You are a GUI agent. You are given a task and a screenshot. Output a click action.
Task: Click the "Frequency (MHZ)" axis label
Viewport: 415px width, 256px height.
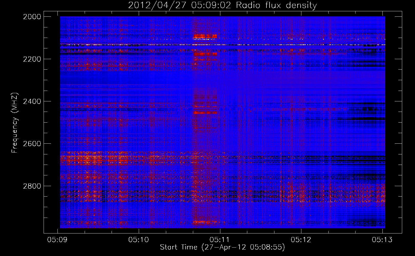[x=15, y=123]
